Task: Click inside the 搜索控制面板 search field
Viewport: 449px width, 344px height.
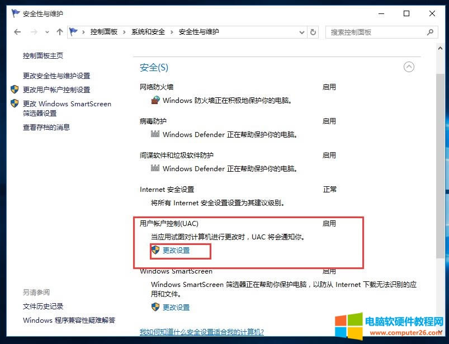Action: click(369, 32)
